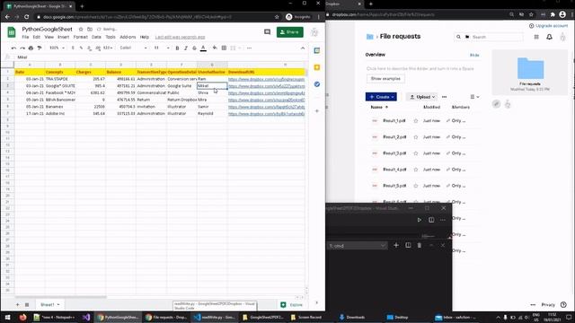Open Downloads from Windows taskbar

351,317
